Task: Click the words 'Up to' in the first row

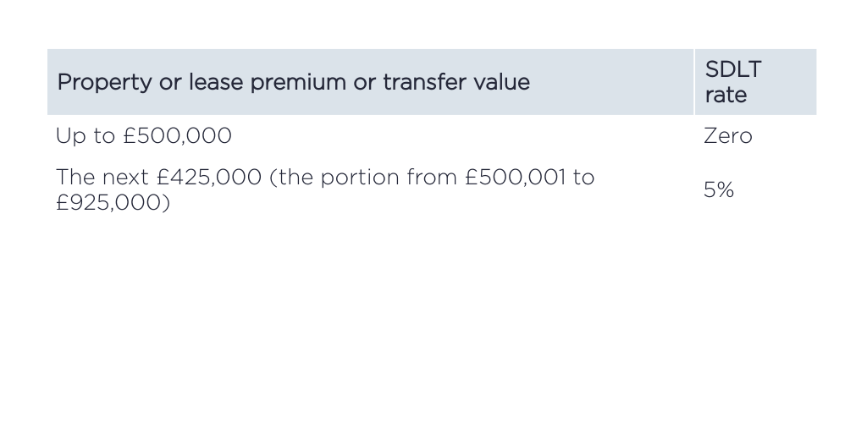Action: tap(86, 135)
